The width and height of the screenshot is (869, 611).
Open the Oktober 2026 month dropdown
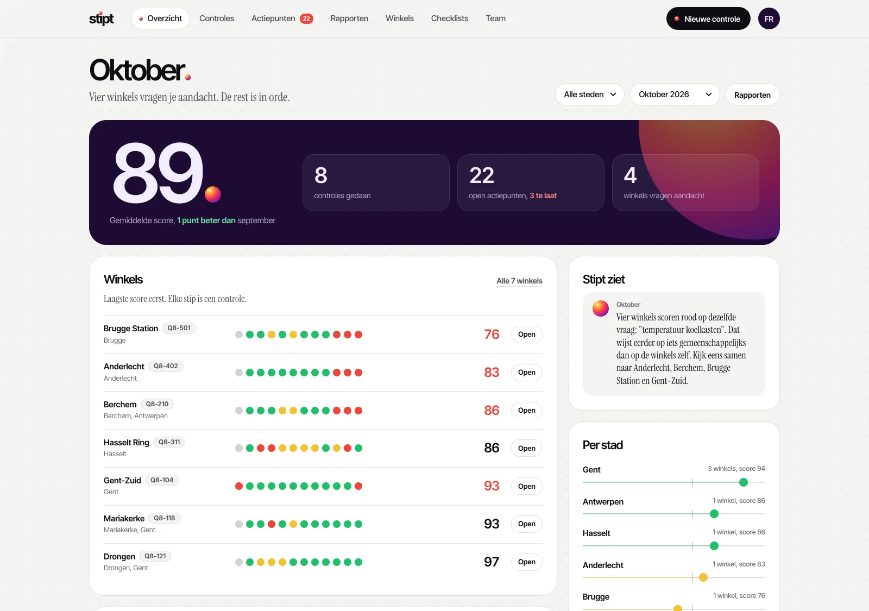pos(675,95)
